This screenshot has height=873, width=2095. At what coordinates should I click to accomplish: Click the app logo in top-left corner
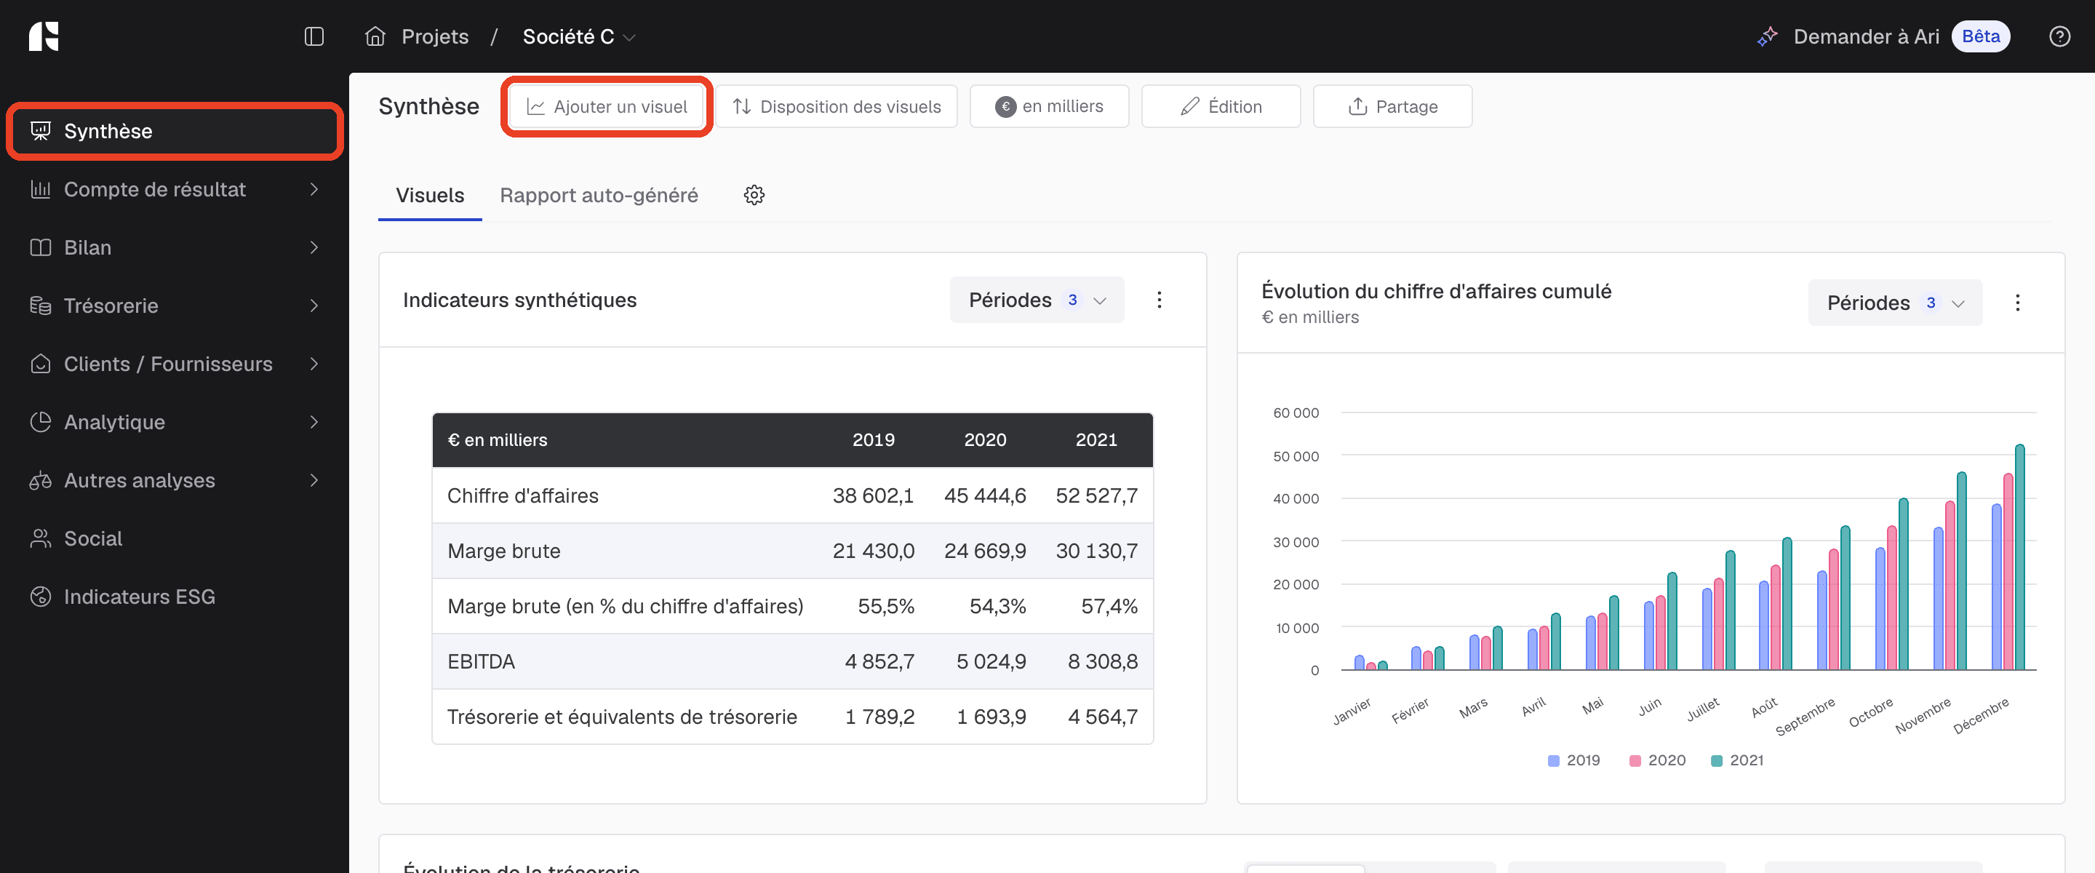(44, 36)
